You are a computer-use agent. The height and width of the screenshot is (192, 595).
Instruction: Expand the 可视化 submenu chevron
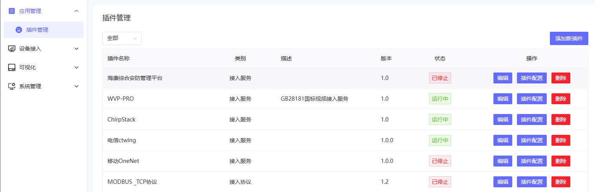click(x=76, y=67)
